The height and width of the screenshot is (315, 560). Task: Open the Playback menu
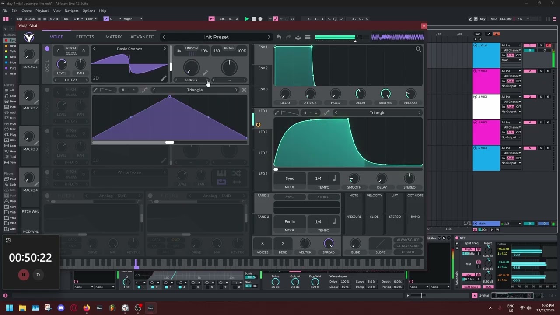pyautogui.click(x=42, y=10)
